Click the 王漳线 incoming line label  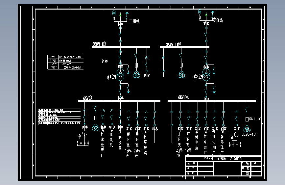[x=134, y=21]
